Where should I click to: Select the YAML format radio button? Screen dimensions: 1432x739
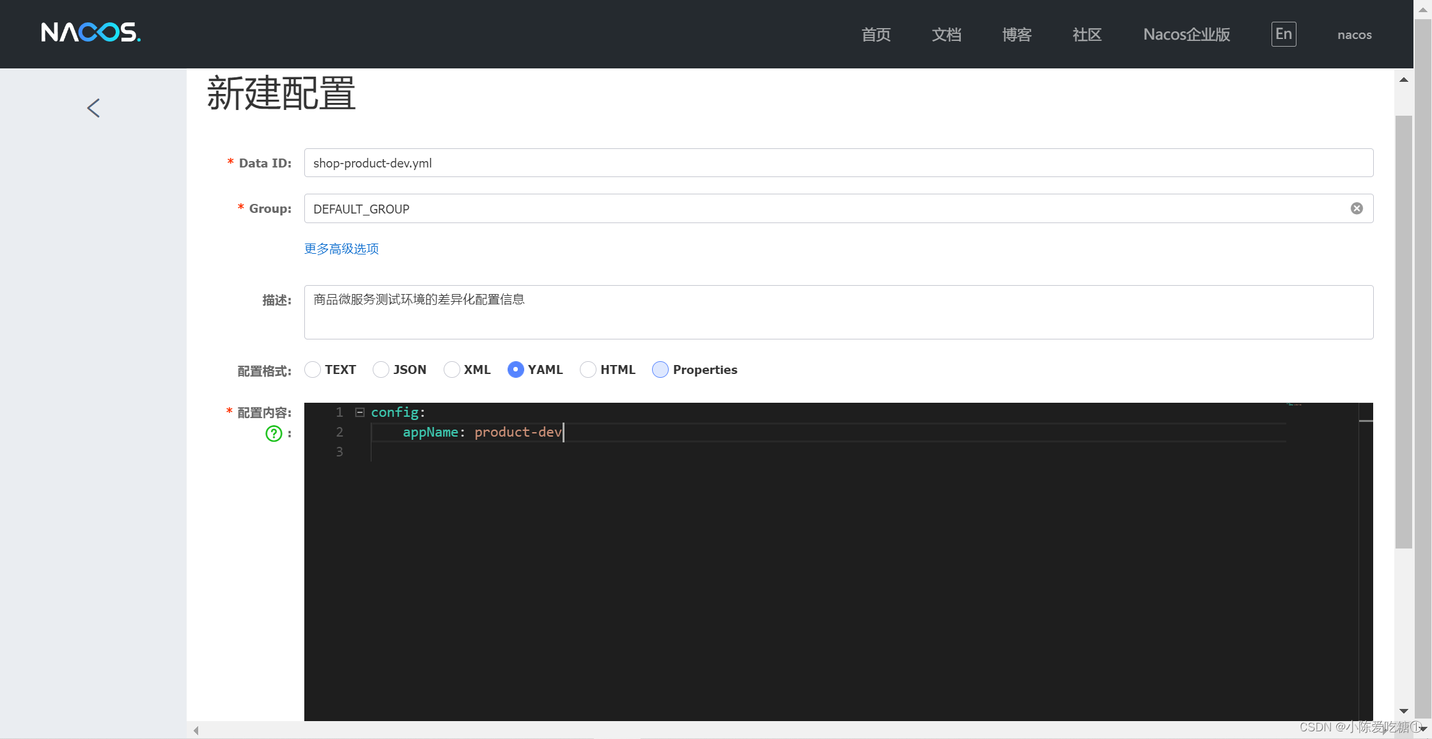[515, 369]
